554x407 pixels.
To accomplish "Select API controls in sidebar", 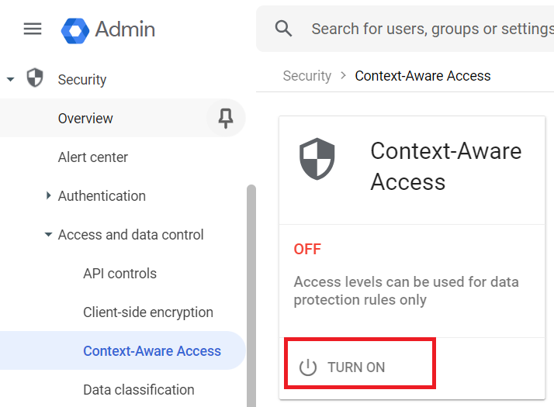I will pos(119,273).
